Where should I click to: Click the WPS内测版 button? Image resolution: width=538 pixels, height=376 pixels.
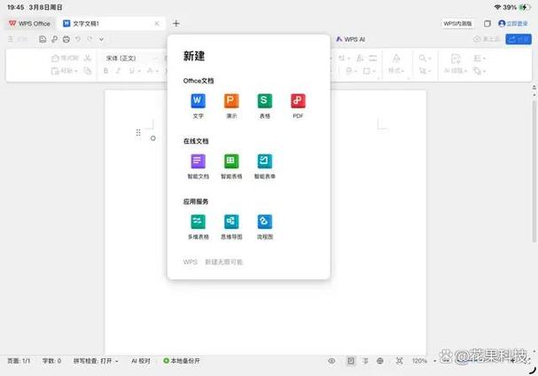tap(457, 23)
